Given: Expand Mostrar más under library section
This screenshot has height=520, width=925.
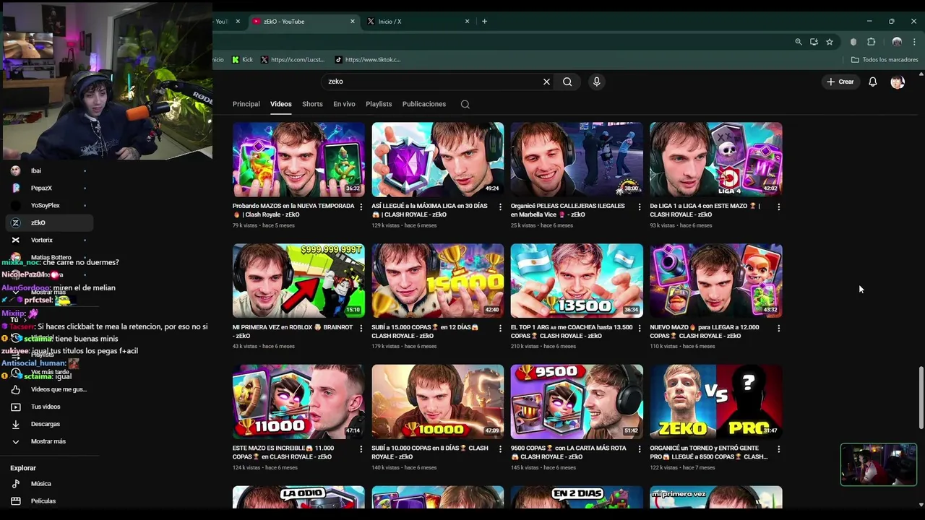Looking at the screenshot, I should coord(49,441).
